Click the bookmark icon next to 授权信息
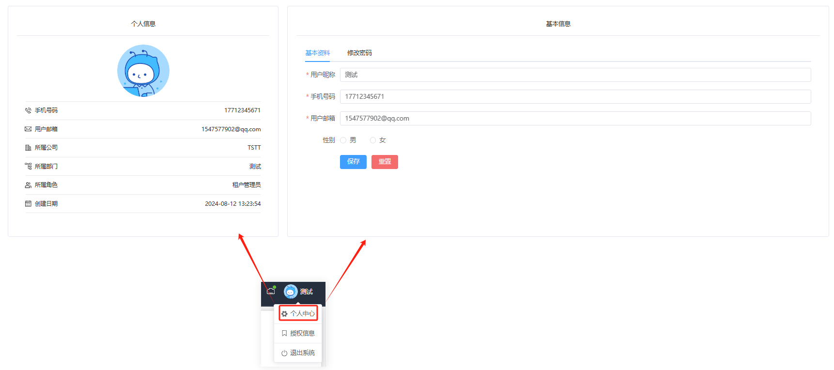834x370 pixels. [x=284, y=333]
